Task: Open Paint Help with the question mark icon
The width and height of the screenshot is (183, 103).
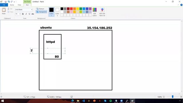Action: (x=181, y=5)
